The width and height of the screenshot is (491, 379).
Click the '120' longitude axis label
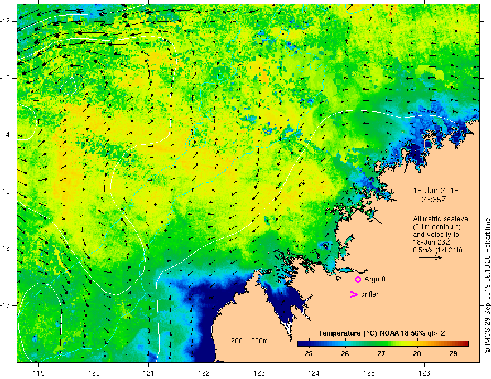click(x=94, y=373)
